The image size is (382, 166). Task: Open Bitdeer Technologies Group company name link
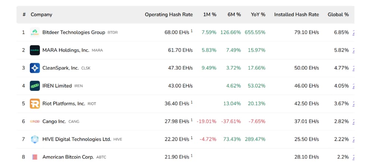[x=73, y=33]
